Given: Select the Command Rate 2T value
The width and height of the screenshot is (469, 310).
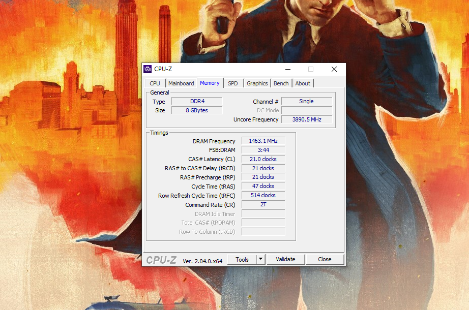Looking at the screenshot, I should click(263, 204).
